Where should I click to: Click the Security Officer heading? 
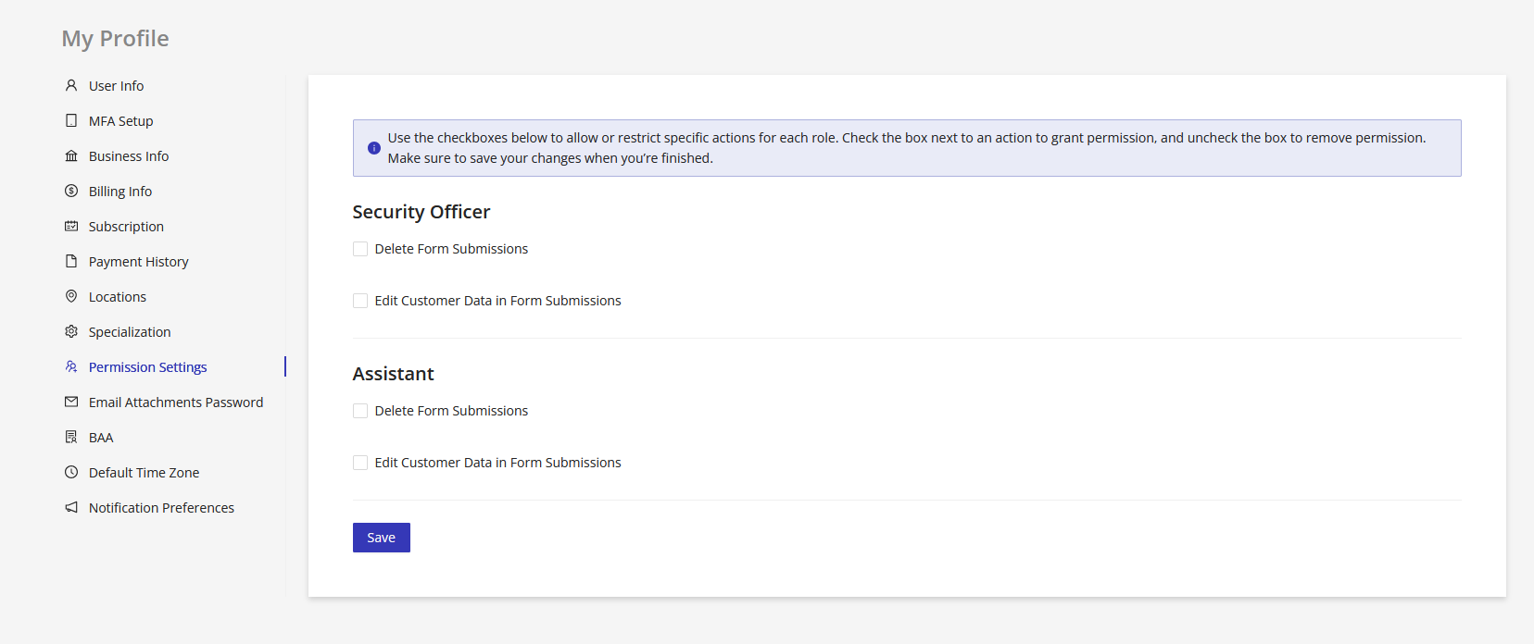[421, 212]
